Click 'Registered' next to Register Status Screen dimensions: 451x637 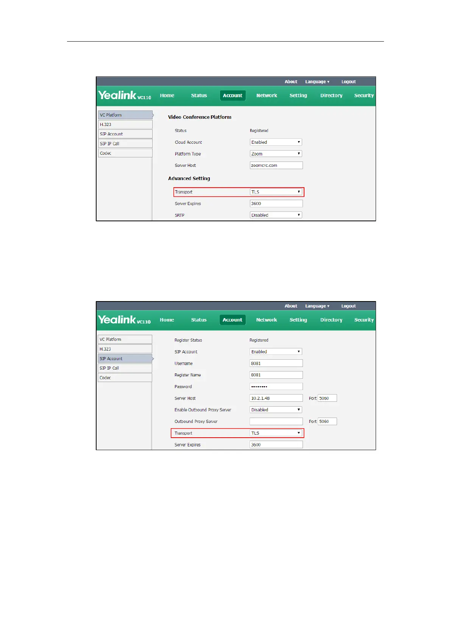pos(259,340)
